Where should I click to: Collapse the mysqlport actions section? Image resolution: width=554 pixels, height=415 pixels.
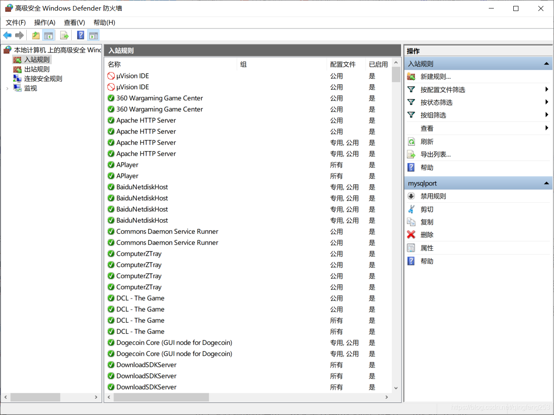[x=546, y=183]
